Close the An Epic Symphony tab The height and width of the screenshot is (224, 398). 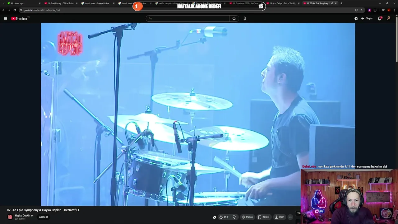click(x=336, y=3)
